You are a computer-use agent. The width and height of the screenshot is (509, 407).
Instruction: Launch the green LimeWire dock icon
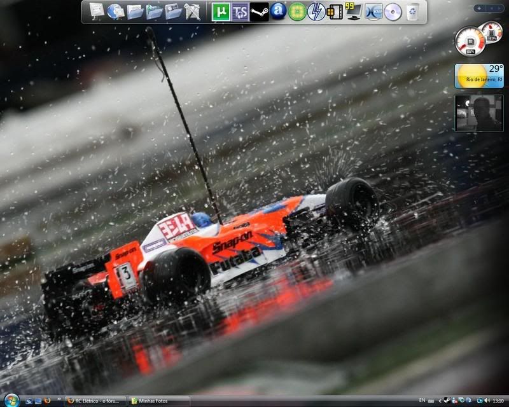tap(297, 11)
